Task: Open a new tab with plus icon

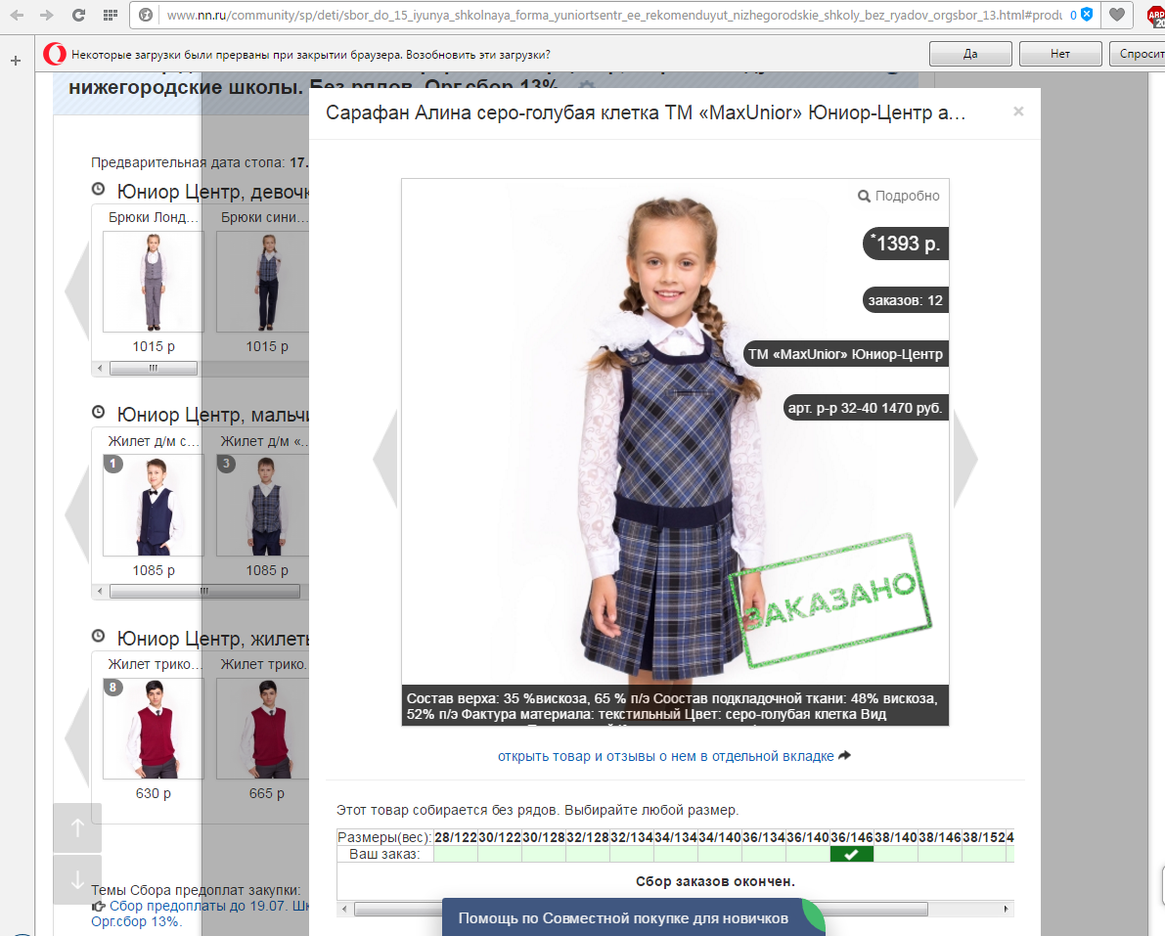Action: pos(16,61)
